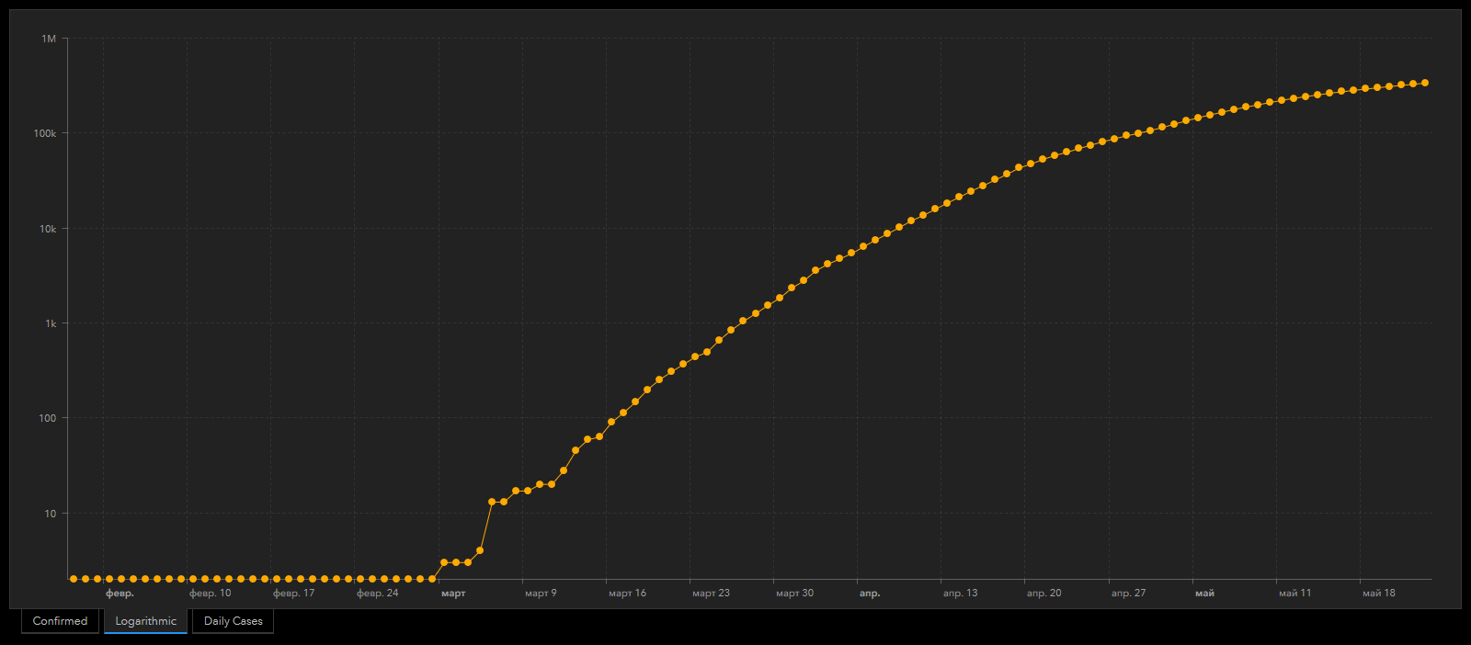The width and height of the screenshot is (1471, 645).
Task: Click the 'май 11' axis label
Action: pyautogui.click(x=1294, y=594)
